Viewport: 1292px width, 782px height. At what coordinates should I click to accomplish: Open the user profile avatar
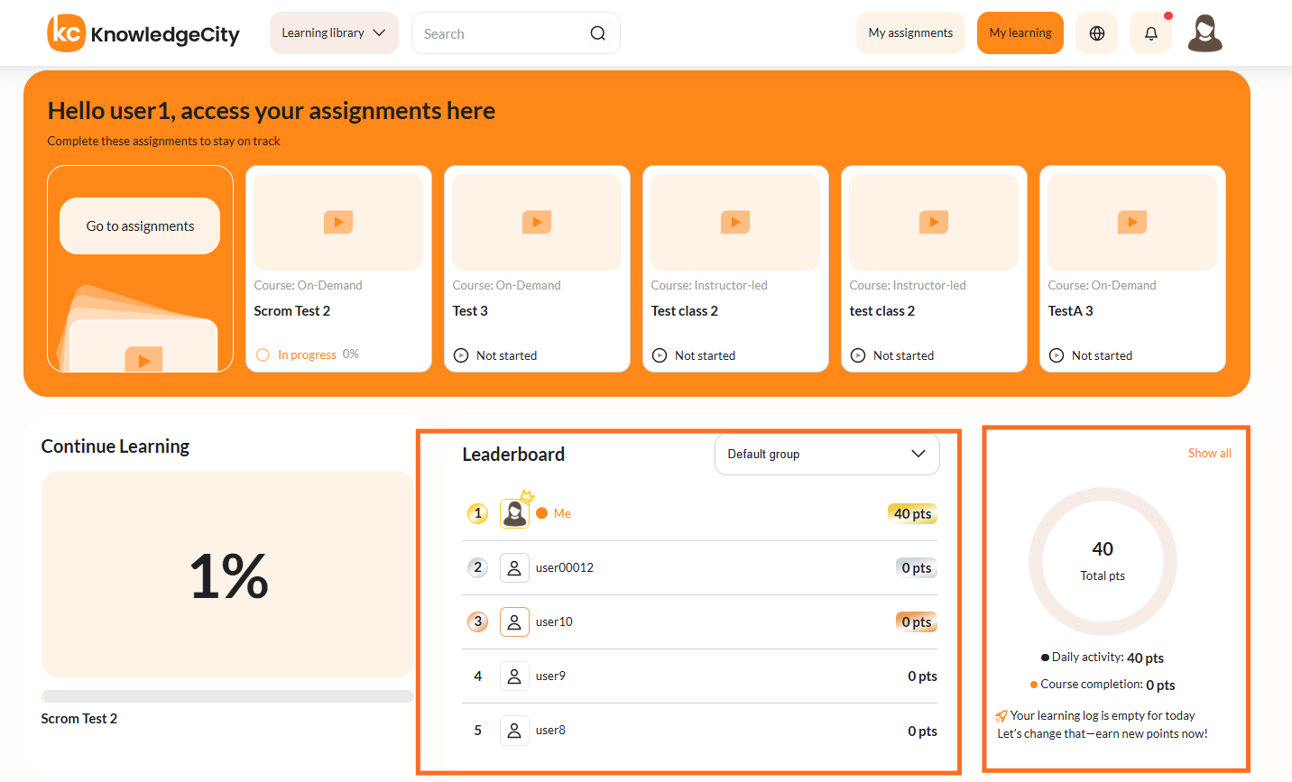click(1204, 33)
